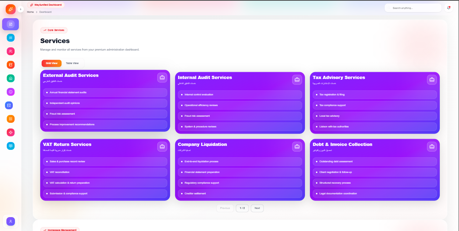
Task: Select 'Client negotiation & follow-up' row
Action: 375,172
